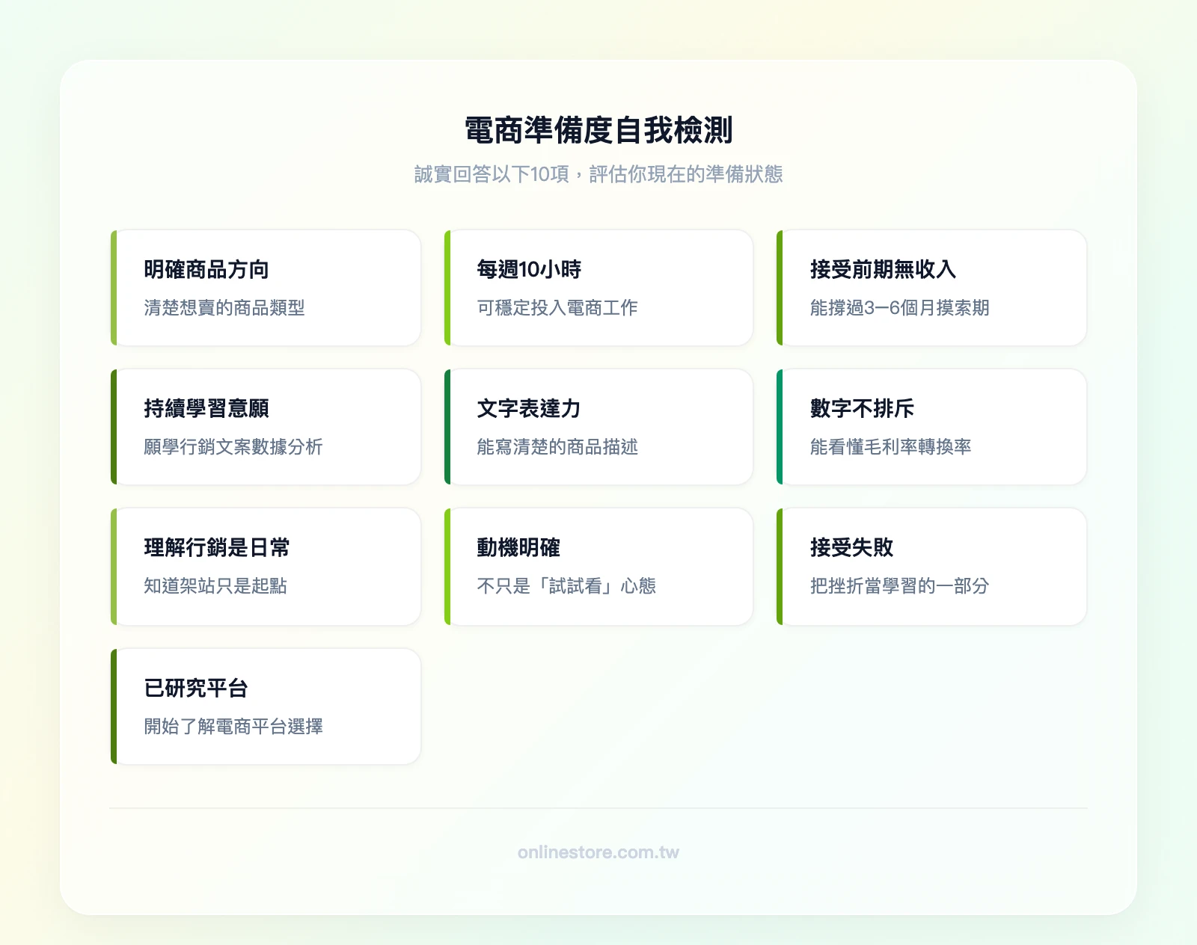Select the 明確商品方向 checklist card
The width and height of the screenshot is (1197, 945).
click(x=266, y=288)
